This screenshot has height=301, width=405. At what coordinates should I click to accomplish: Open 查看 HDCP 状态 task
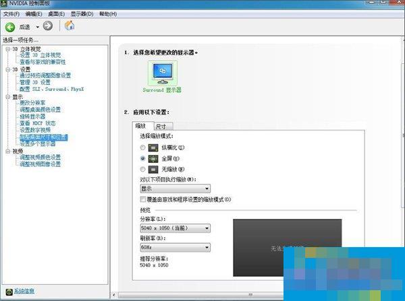pyautogui.click(x=38, y=123)
